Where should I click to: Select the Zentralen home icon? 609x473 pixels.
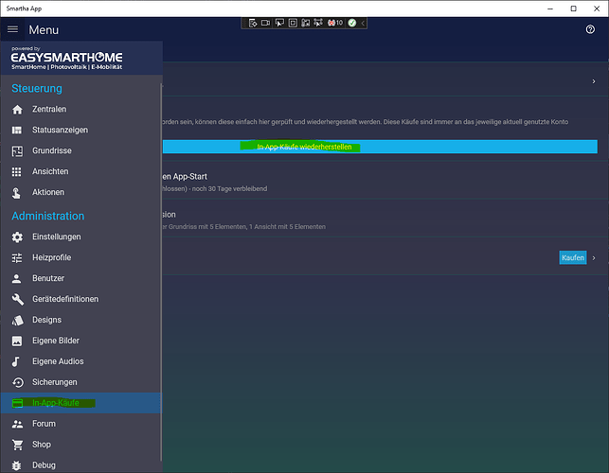(16, 110)
